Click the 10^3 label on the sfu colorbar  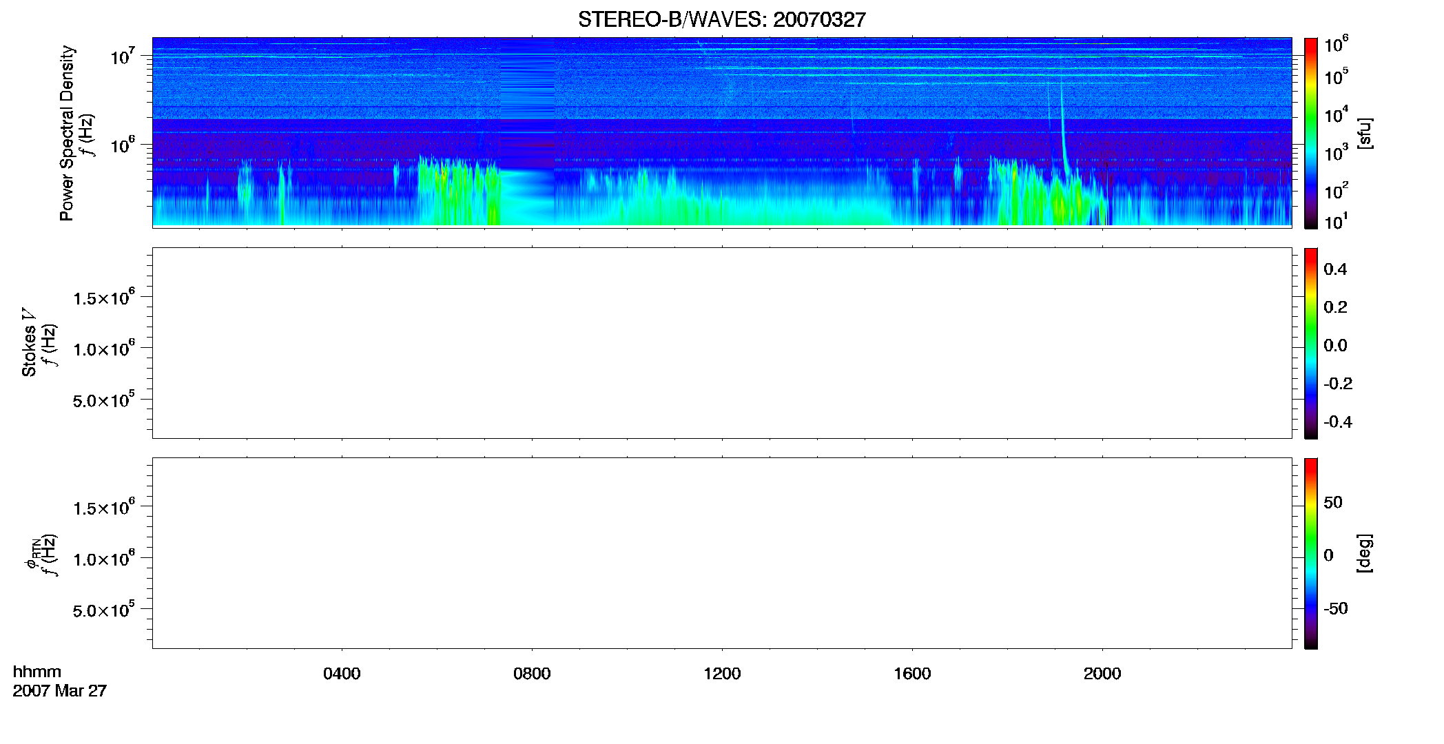pyautogui.click(x=1336, y=152)
